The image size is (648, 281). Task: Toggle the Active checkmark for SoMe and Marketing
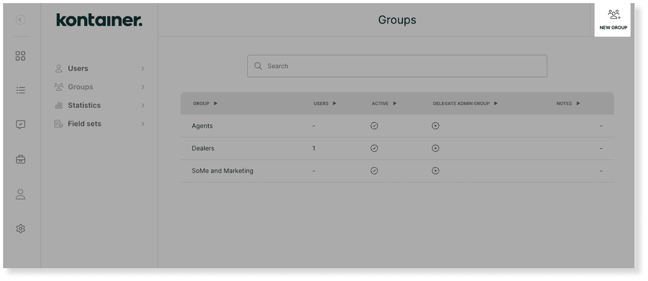pos(374,171)
